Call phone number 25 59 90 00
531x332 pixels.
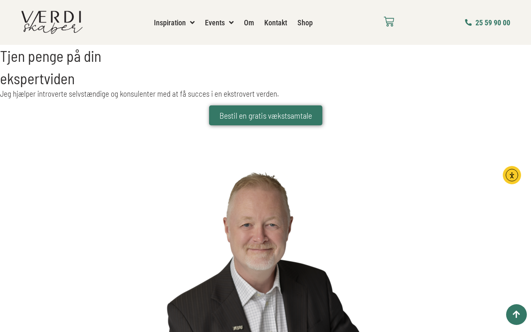point(493,22)
